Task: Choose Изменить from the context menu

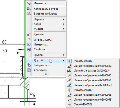Action: tap(46, 3)
